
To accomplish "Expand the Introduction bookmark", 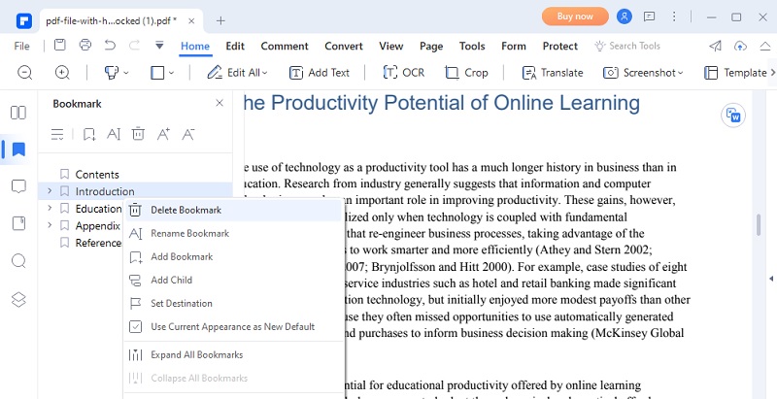I will [50, 191].
